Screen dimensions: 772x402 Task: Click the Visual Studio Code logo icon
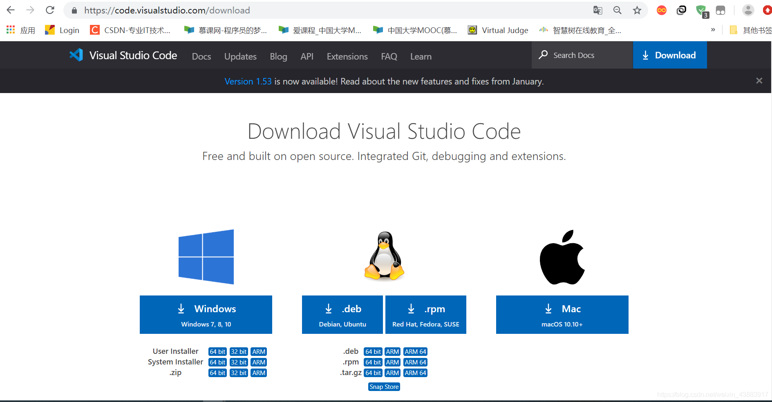pyautogui.click(x=76, y=55)
